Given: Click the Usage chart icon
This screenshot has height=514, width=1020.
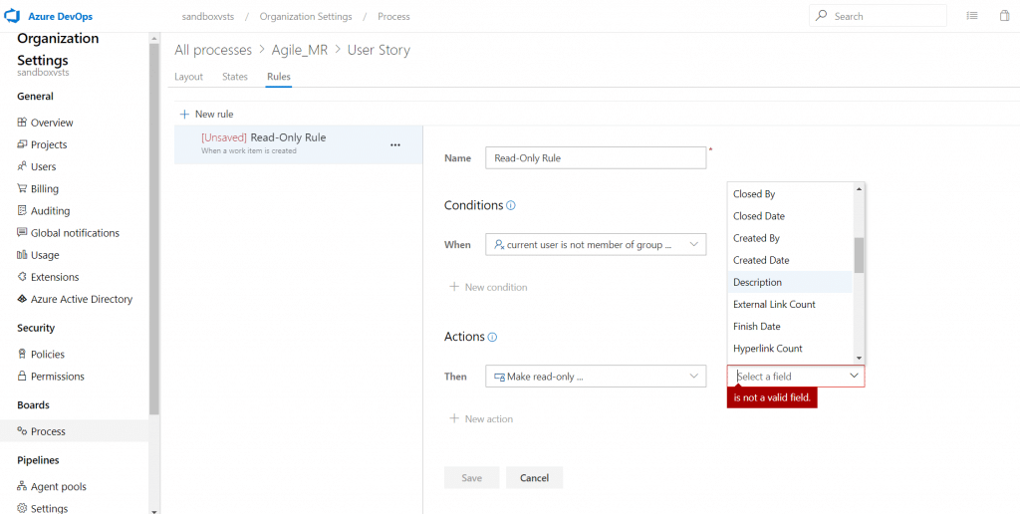Looking at the screenshot, I should tap(22, 255).
